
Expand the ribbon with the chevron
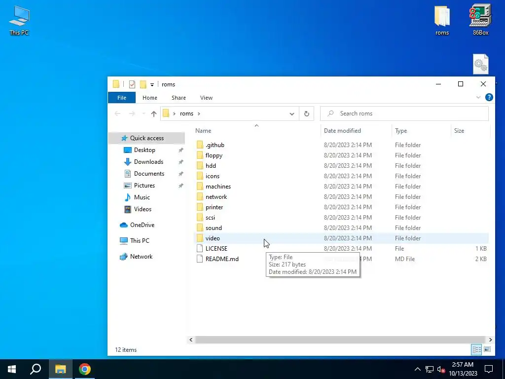pyautogui.click(x=478, y=97)
